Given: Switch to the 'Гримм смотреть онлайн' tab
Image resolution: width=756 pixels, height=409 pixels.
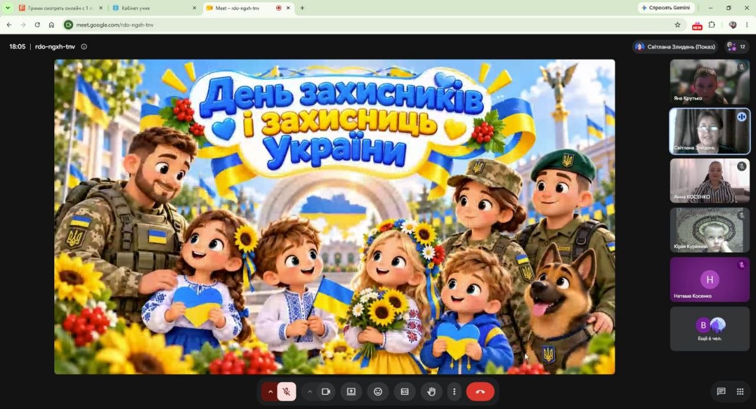Looking at the screenshot, I should click(60, 8).
